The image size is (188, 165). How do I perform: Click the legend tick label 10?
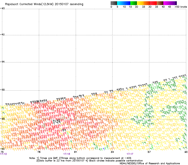(124, 7)
